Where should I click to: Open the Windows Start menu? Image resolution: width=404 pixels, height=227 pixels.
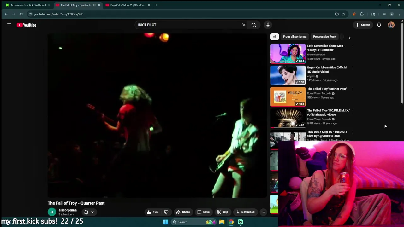coord(165,222)
